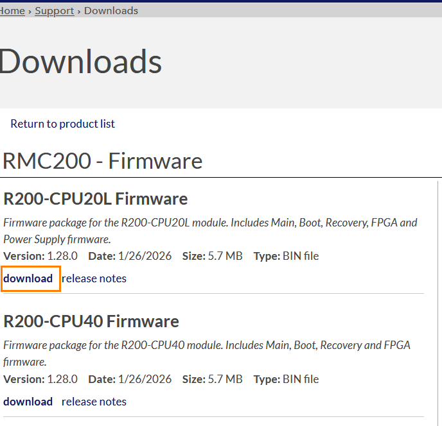442x426 pixels.
Task: Open release notes for R200-CPU40 firmware
Action: click(94, 402)
